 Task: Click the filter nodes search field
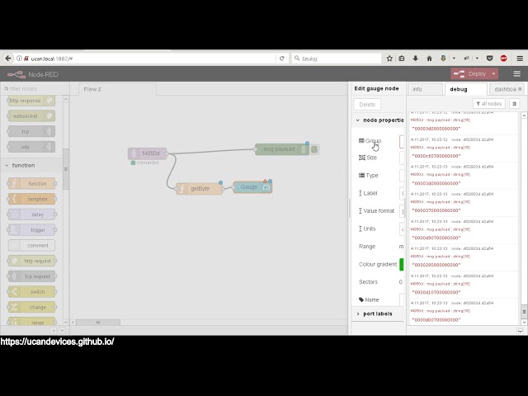pos(34,88)
